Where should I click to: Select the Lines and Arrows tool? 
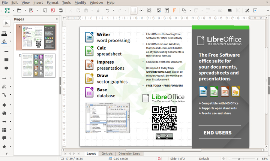(4, 78)
